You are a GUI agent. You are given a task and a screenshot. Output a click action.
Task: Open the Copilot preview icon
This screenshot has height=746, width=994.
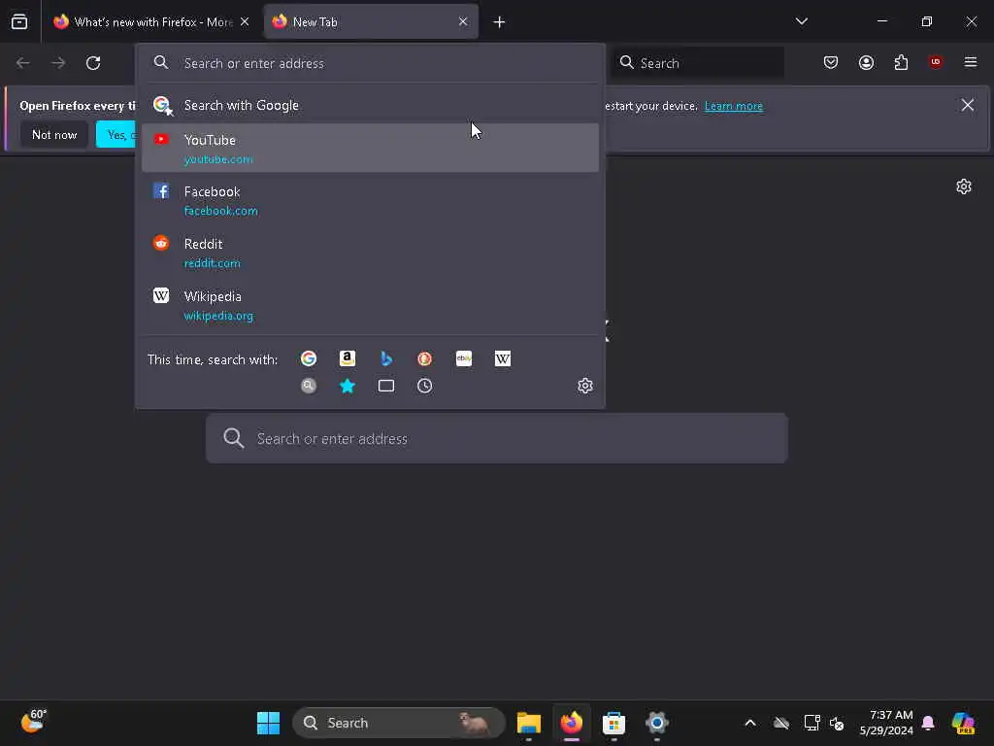(963, 723)
